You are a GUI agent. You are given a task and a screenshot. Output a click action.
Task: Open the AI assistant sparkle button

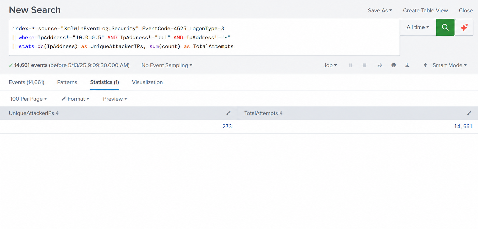(464, 27)
